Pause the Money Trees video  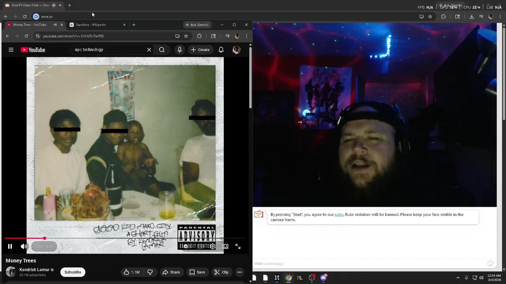pos(10,247)
